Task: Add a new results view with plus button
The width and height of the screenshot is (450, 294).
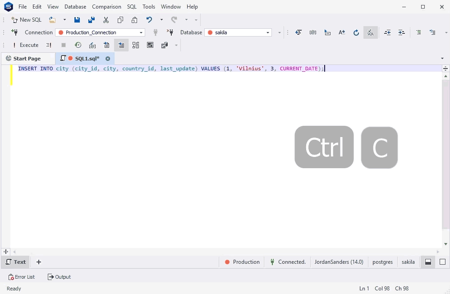Action: pos(38,262)
